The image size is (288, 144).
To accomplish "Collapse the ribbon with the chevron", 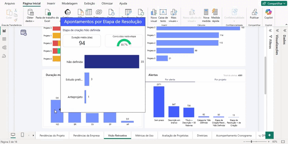I will pos(286,25).
